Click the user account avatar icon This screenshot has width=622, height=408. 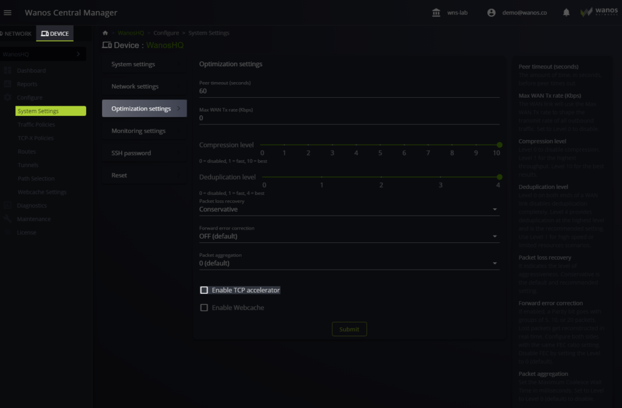click(491, 13)
